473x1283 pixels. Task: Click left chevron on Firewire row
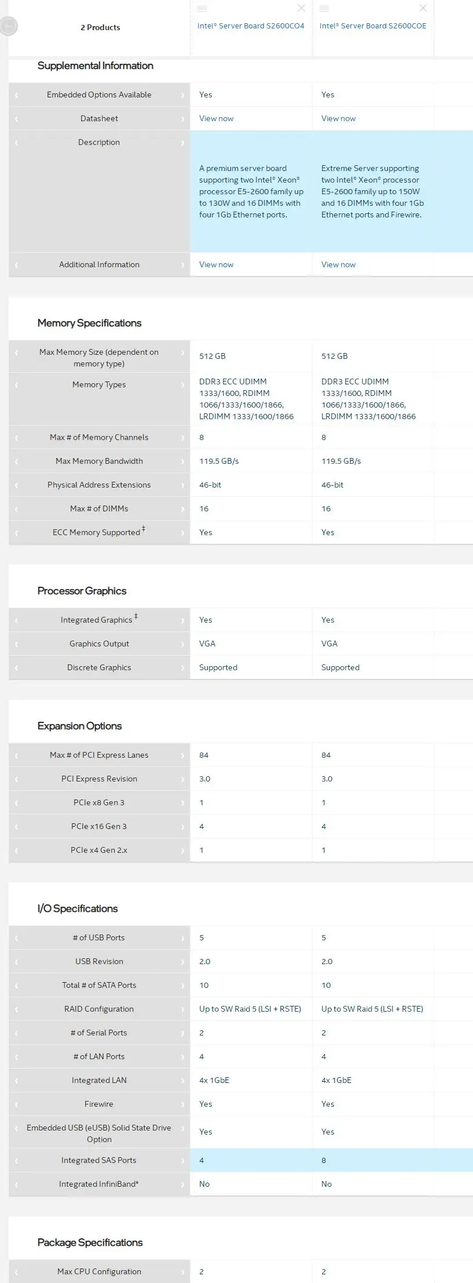point(16,1104)
